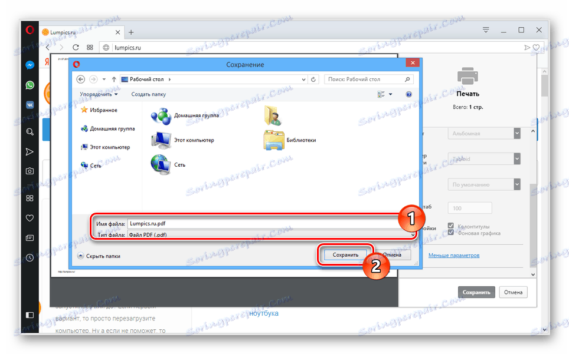Expand the address path history dropdown
Viewport: 569px width, 354px height.
304,80
